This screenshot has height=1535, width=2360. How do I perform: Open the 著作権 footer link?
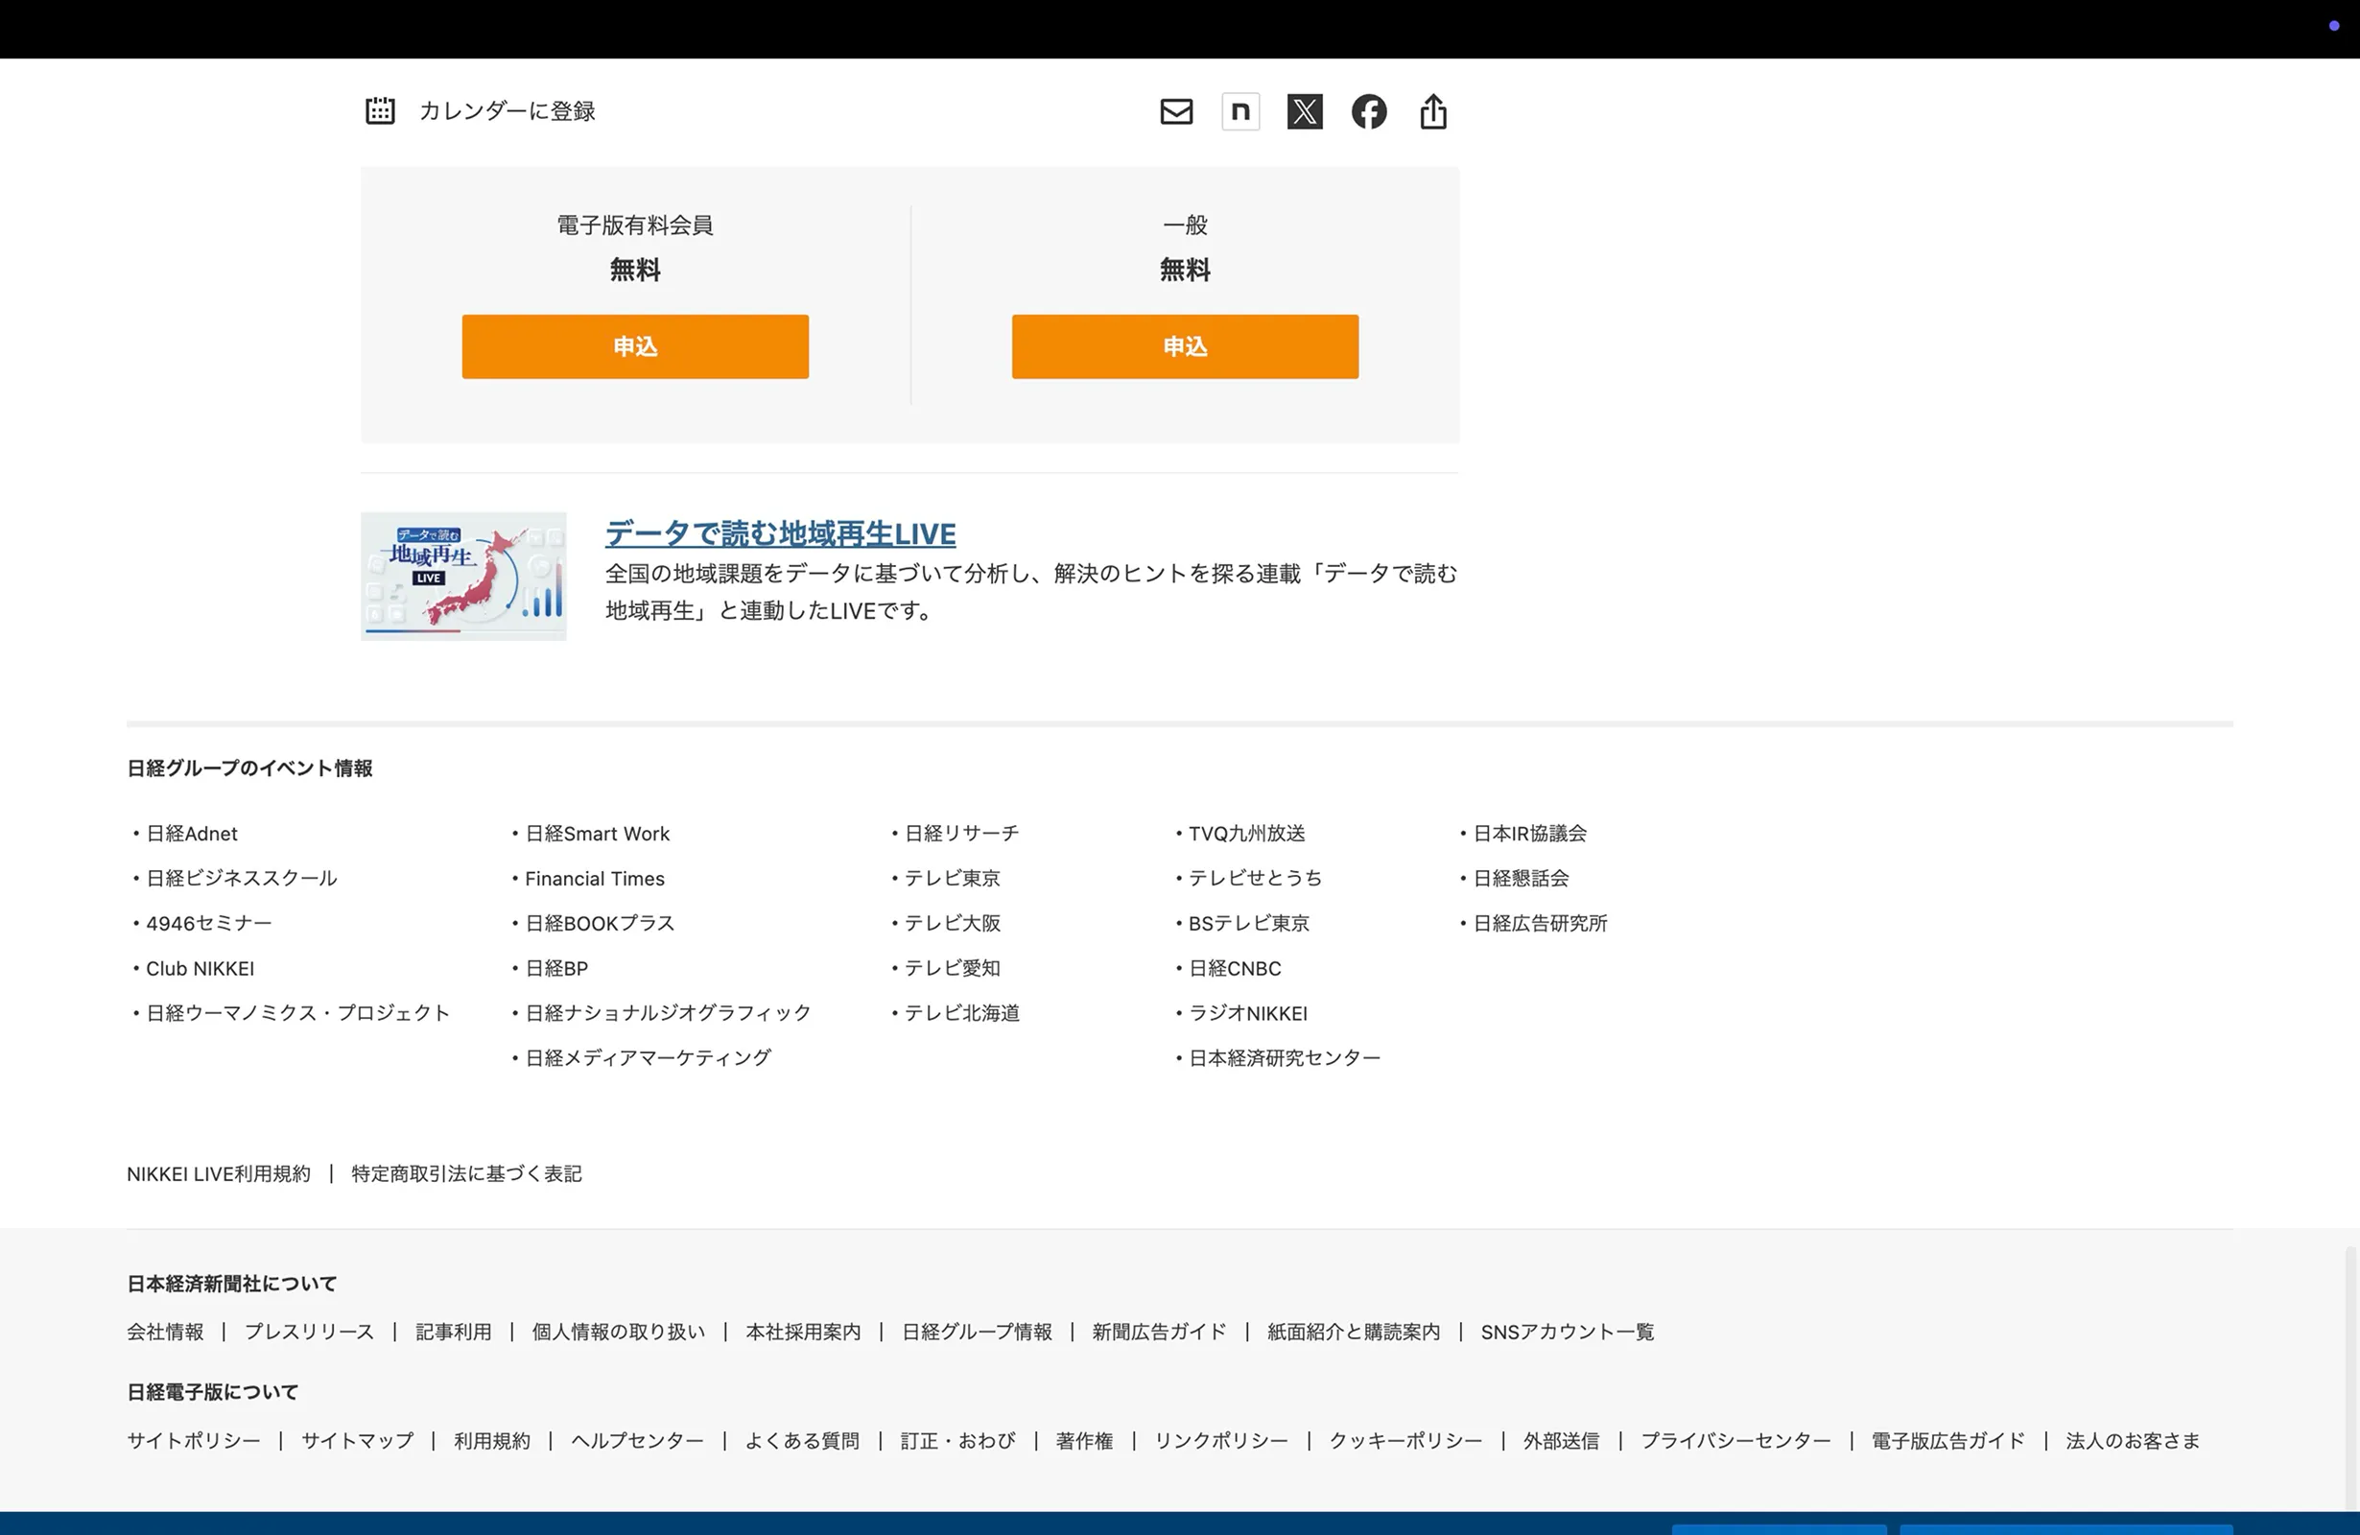click(1085, 1441)
